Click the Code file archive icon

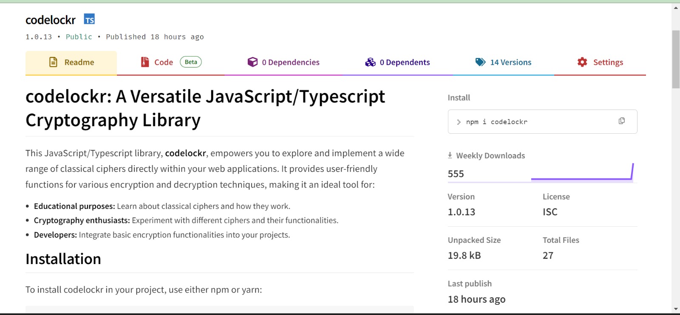(145, 62)
